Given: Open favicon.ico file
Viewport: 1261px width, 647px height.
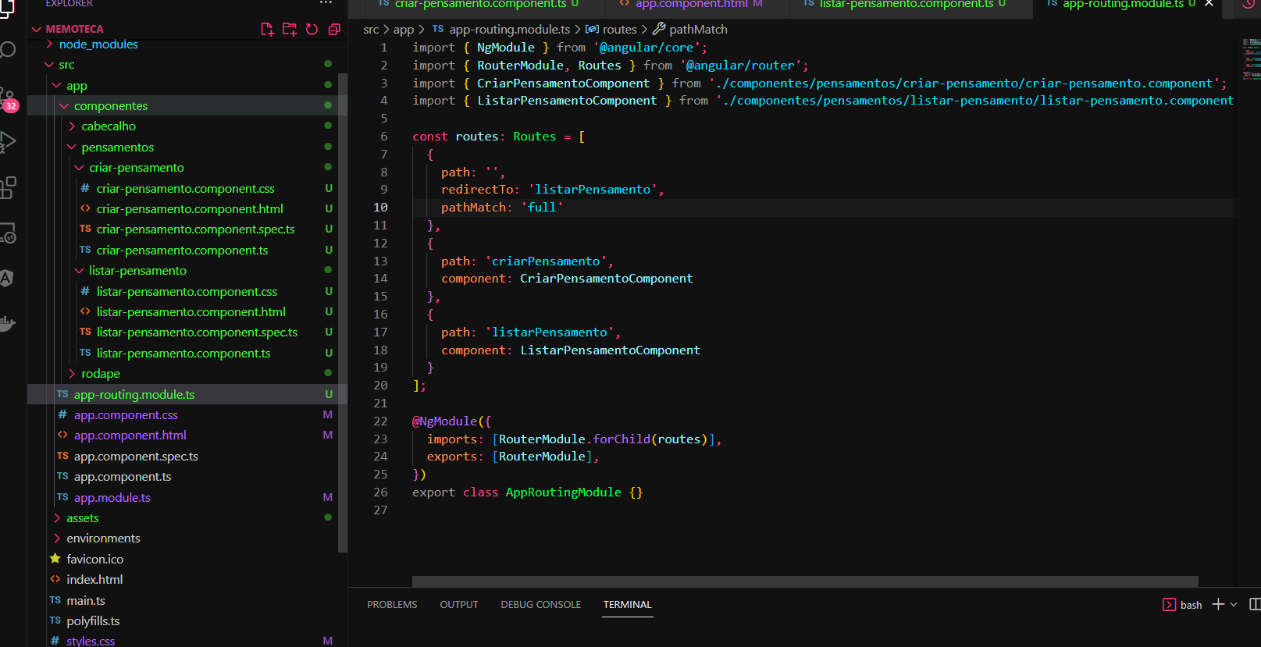Looking at the screenshot, I should tap(94, 560).
